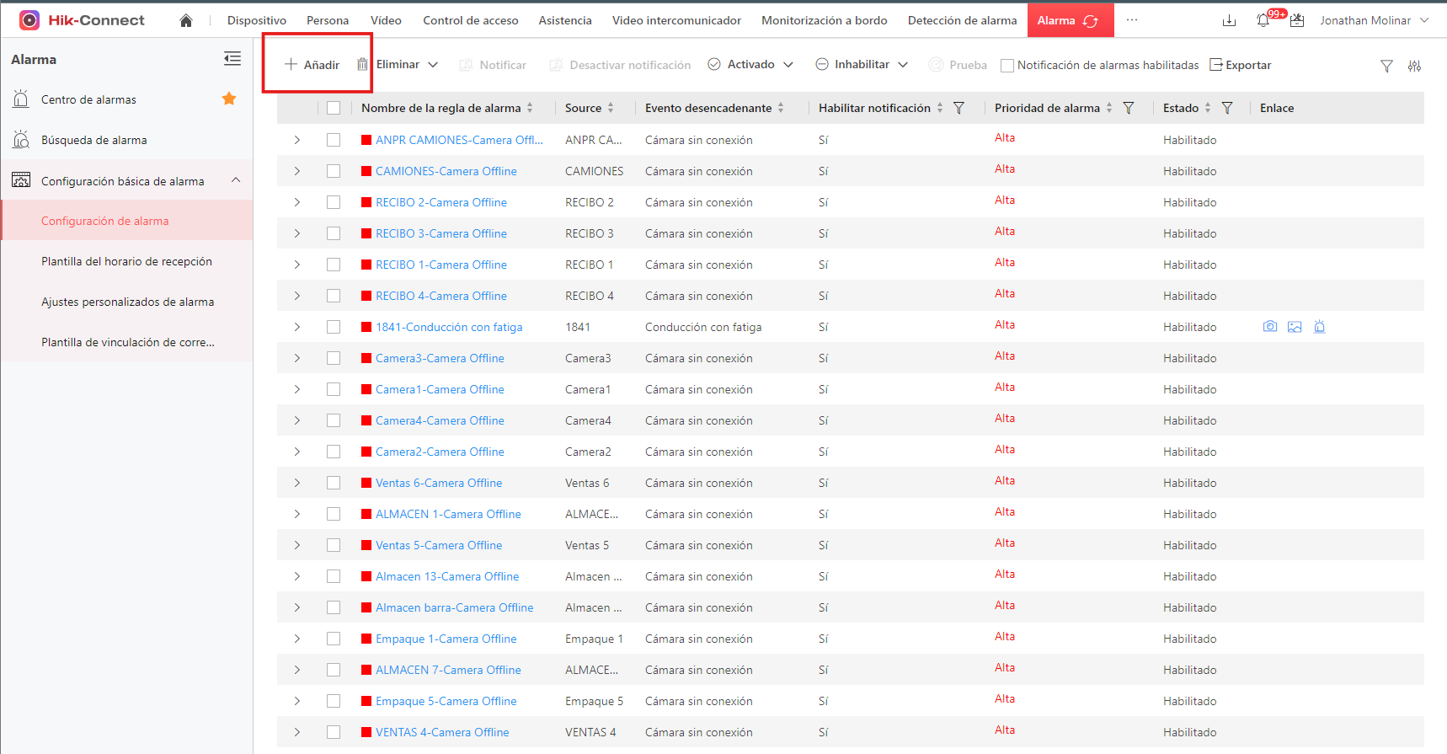
Task: Go to the home icon
Action: pyautogui.click(x=186, y=20)
